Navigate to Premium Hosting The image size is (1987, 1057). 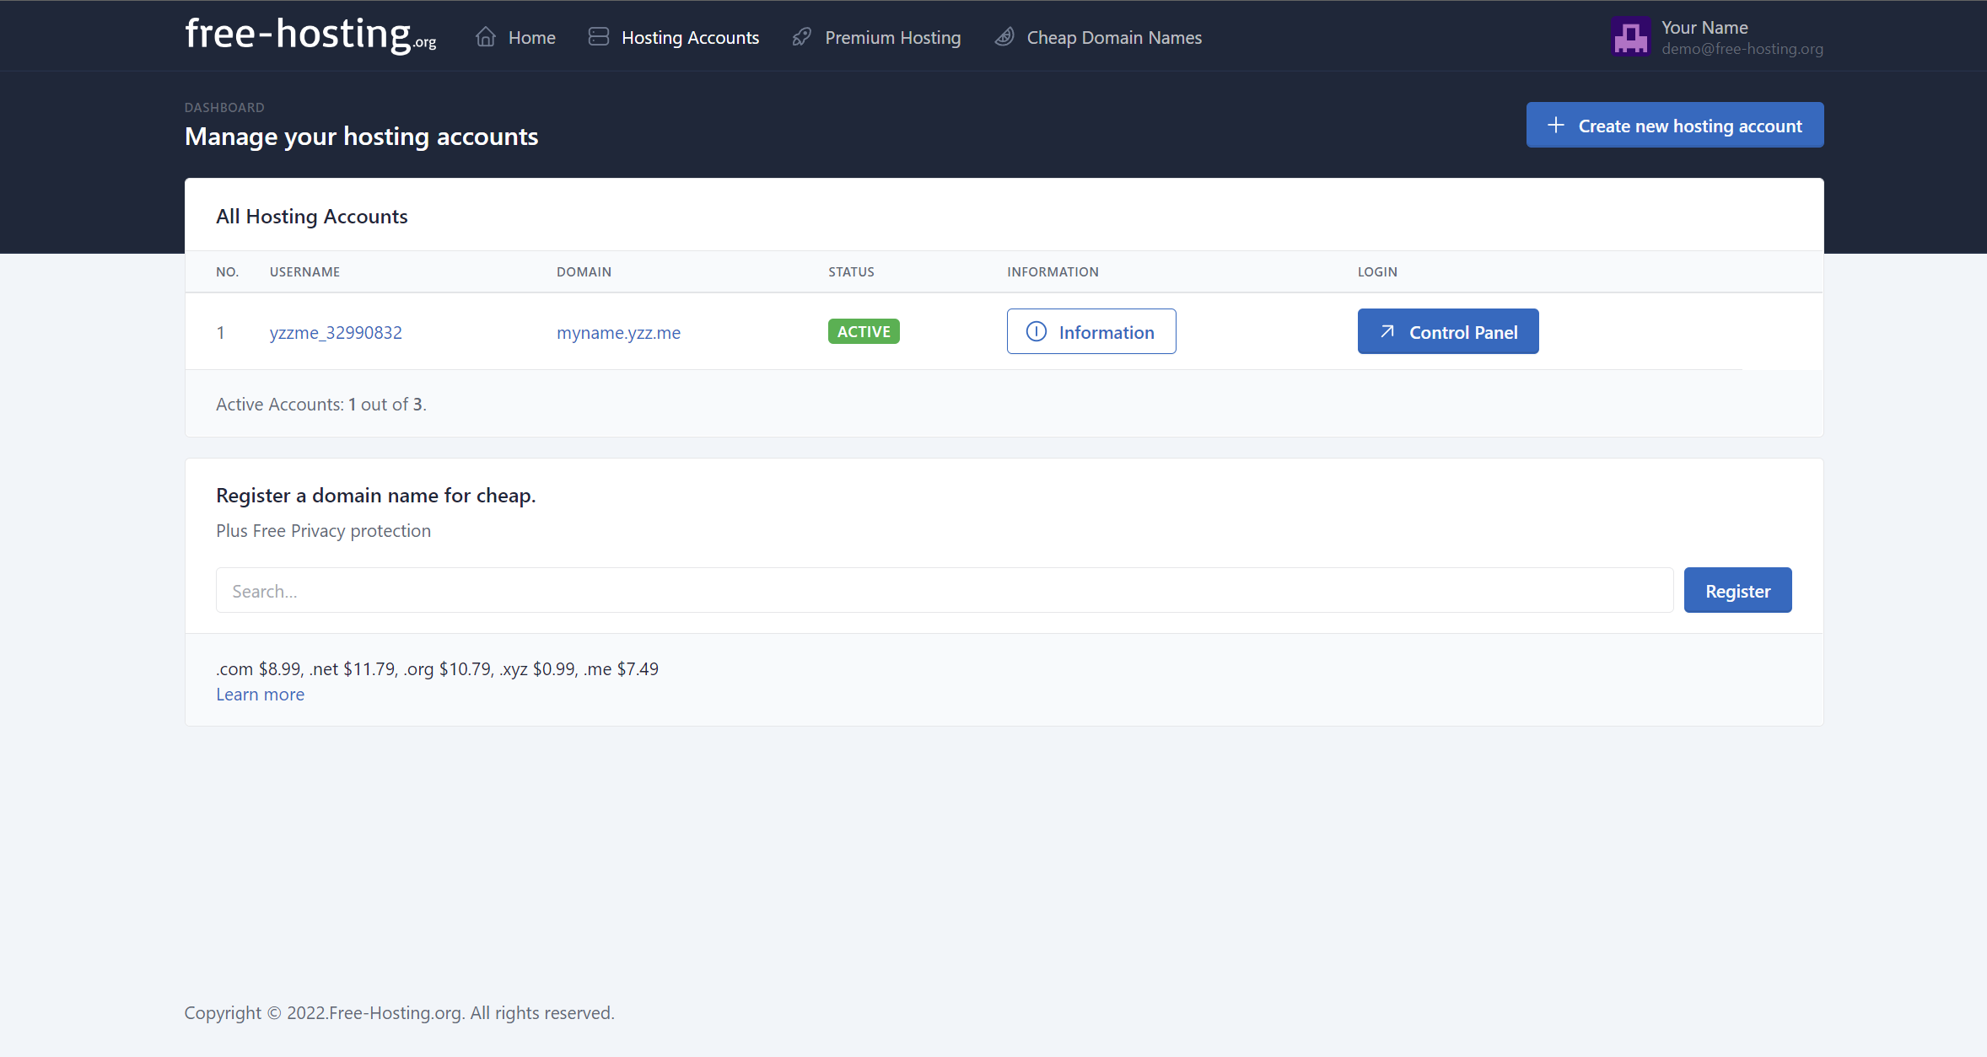click(893, 37)
